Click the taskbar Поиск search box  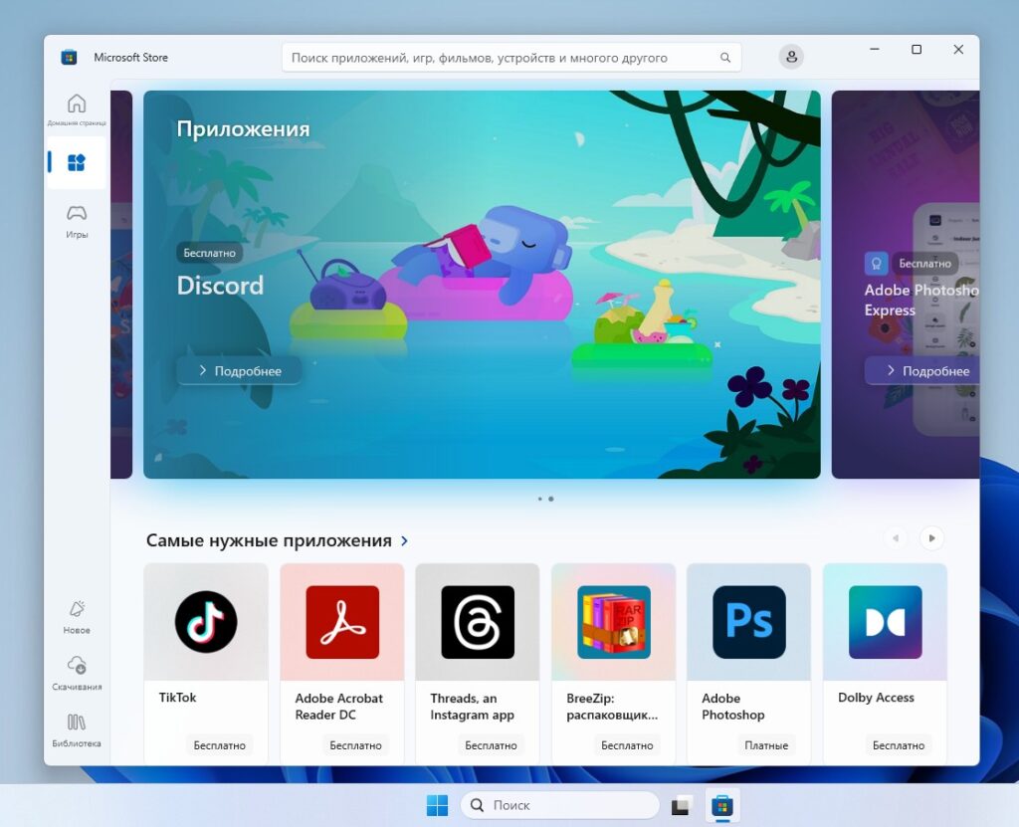click(x=560, y=805)
